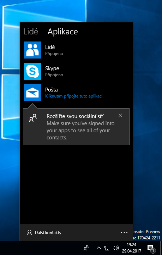This screenshot has height=255, width=162.
Task: Open the Skype app tile icon
Action: (32, 71)
